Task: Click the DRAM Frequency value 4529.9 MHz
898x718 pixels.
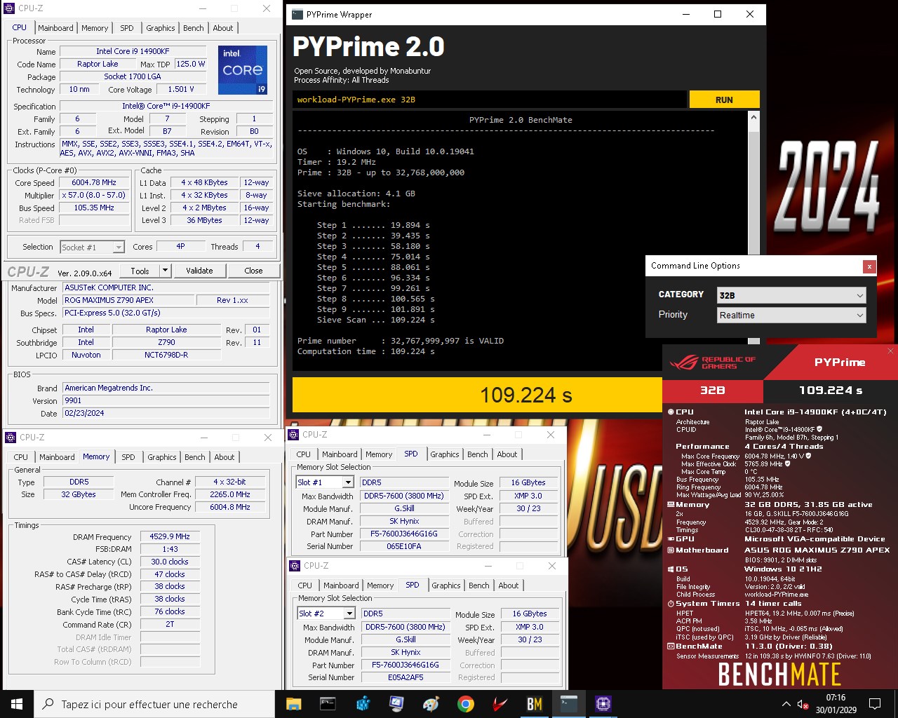Action: coord(170,537)
